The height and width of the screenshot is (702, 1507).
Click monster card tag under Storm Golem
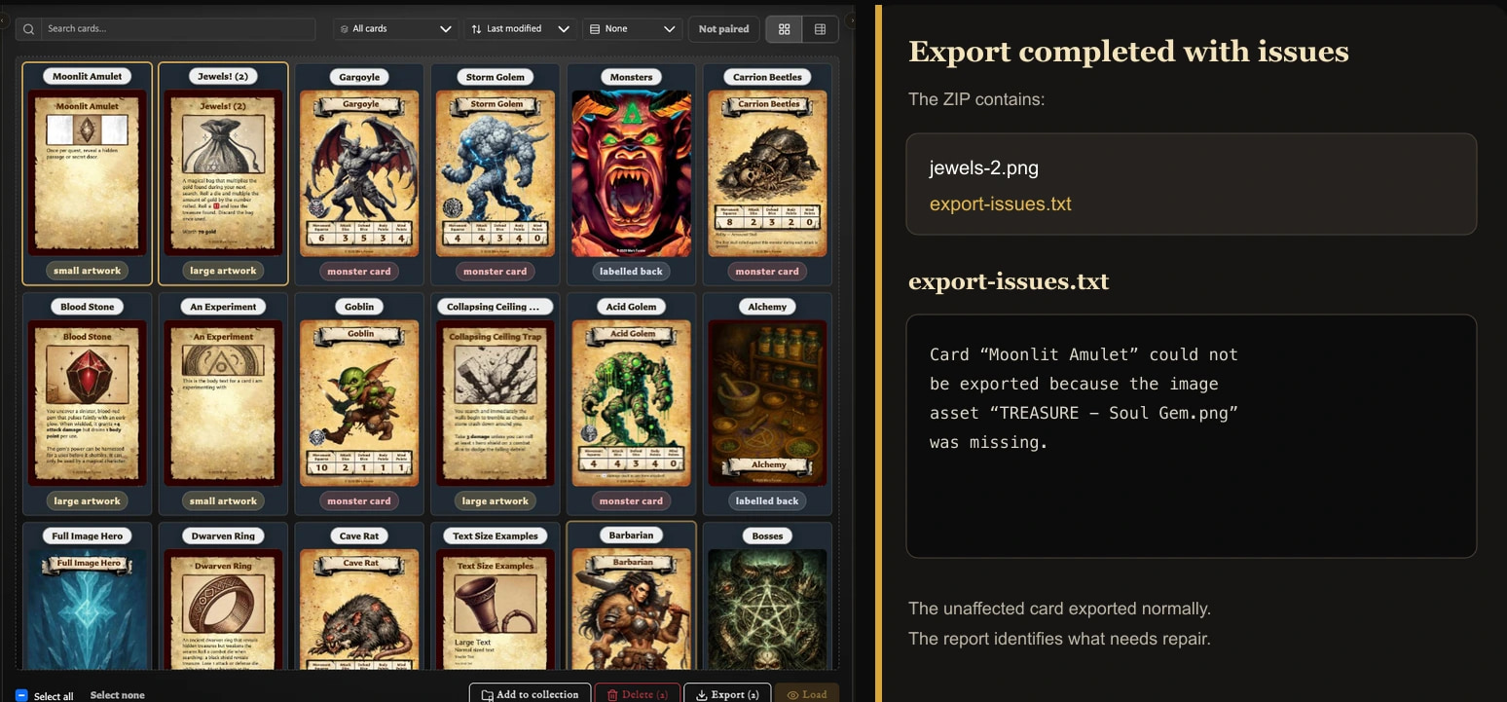pos(495,271)
